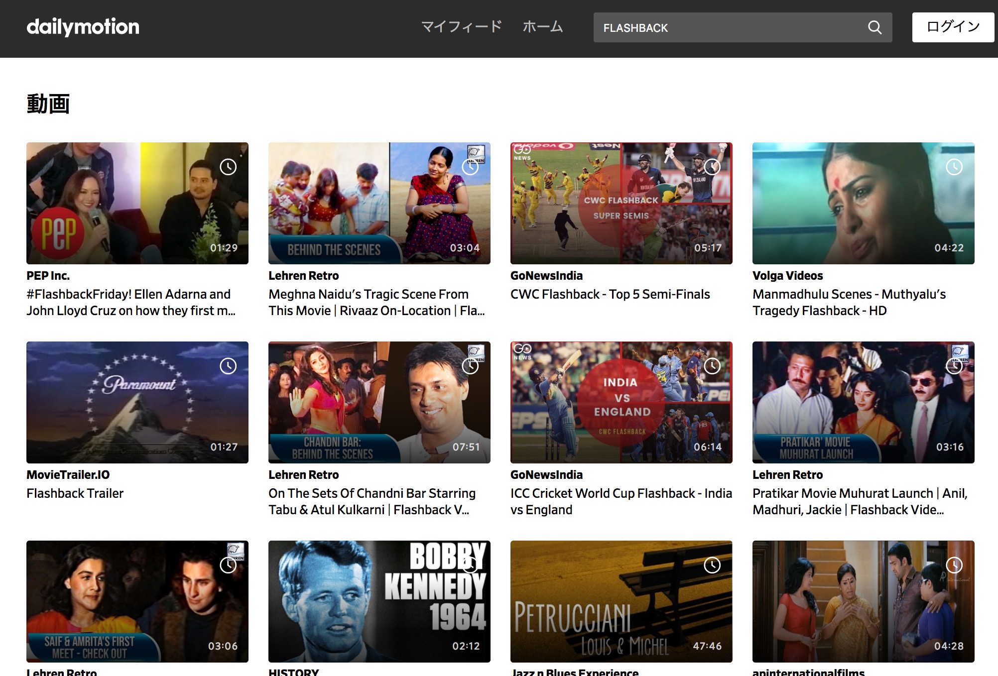Open Lehren Retro channel above Pratikar Movie title
This screenshot has width=998, height=676.
click(788, 474)
